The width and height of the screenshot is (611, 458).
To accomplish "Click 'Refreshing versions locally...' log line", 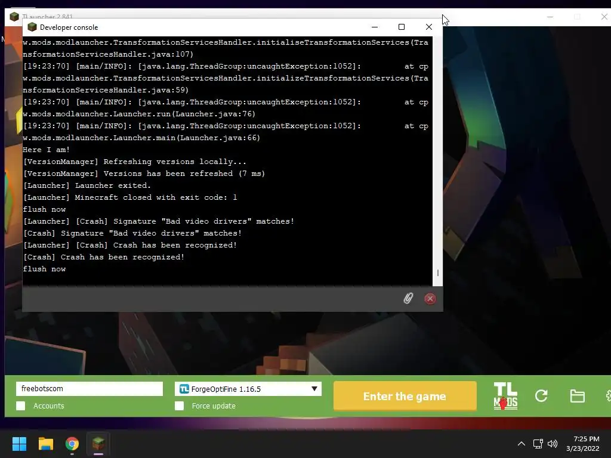I will (x=134, y=162).
